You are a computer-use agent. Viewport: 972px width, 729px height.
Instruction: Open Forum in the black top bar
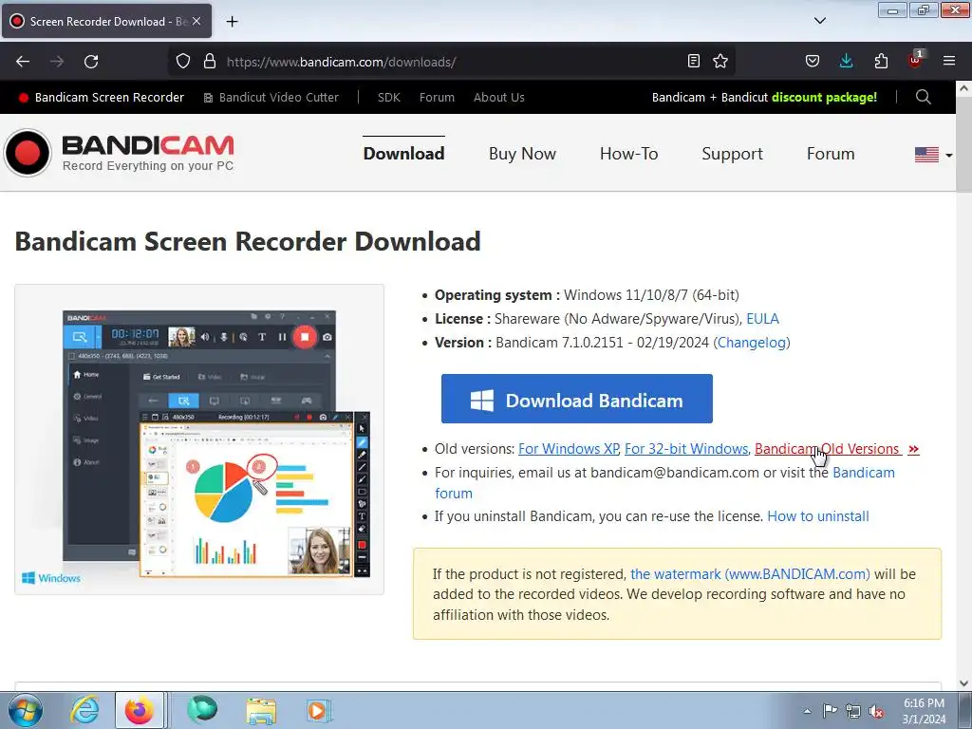[x=437, y=98]
